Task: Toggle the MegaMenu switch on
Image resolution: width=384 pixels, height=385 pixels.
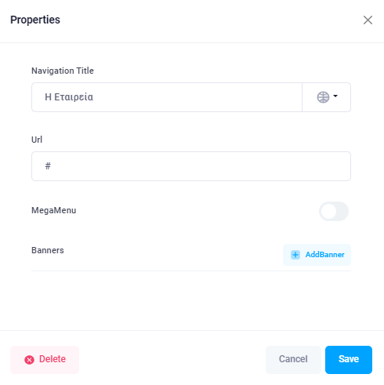Action: (x=334, y=211)
